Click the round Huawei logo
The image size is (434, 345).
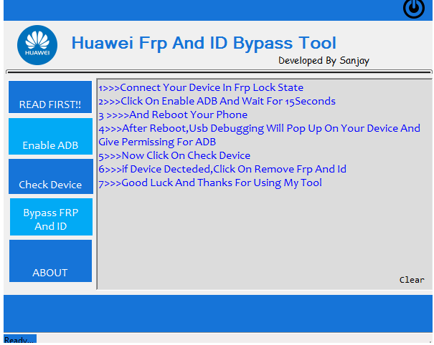37,45
